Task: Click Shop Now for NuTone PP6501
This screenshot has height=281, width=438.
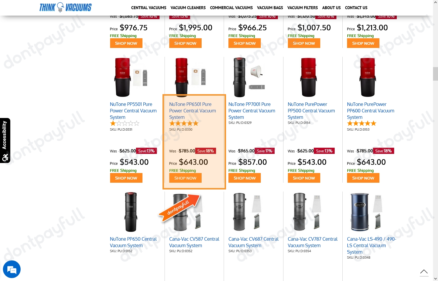Action: 185,178
